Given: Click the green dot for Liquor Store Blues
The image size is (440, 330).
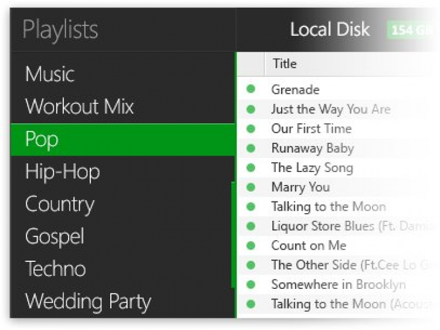Looking at the screenshot, I should 251,226.
